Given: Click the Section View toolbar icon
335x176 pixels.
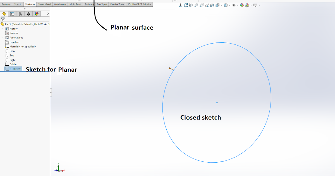Looking at the screenshot, I should pos(212,5).
